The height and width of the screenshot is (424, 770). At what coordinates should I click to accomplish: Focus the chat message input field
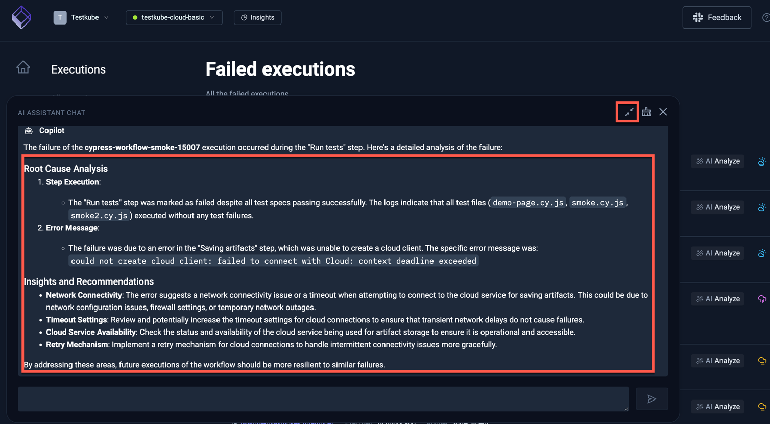tap(323, 399)
